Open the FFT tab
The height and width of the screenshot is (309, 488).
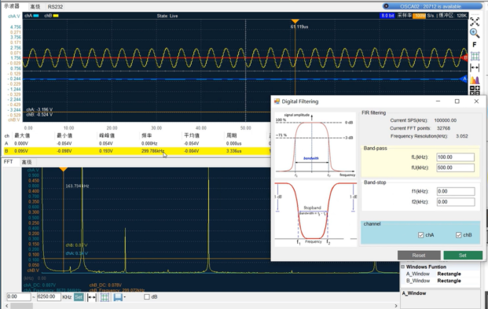click(x=8, y=162)
